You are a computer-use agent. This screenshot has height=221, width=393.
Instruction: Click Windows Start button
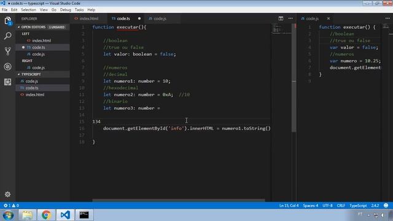(x=8, y=215)
